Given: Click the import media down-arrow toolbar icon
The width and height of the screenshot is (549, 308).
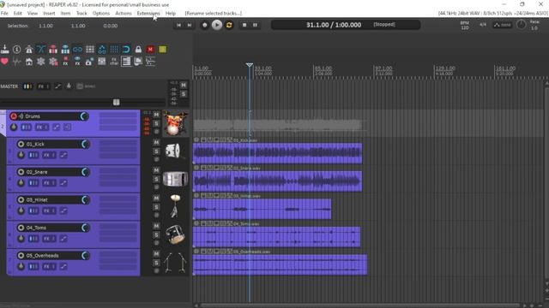Looking at the screenshot, I should (5, 50).
